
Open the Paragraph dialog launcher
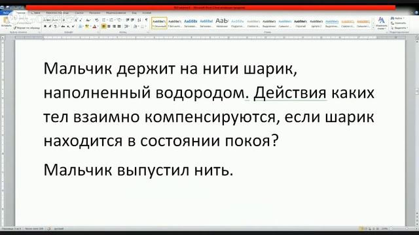pos(147,32)
